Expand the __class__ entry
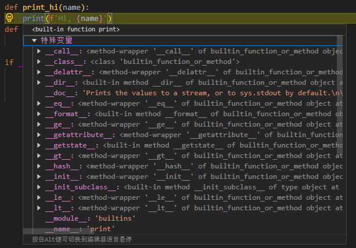The width and height of the screenshot is (356, 248). click(39, 62)
